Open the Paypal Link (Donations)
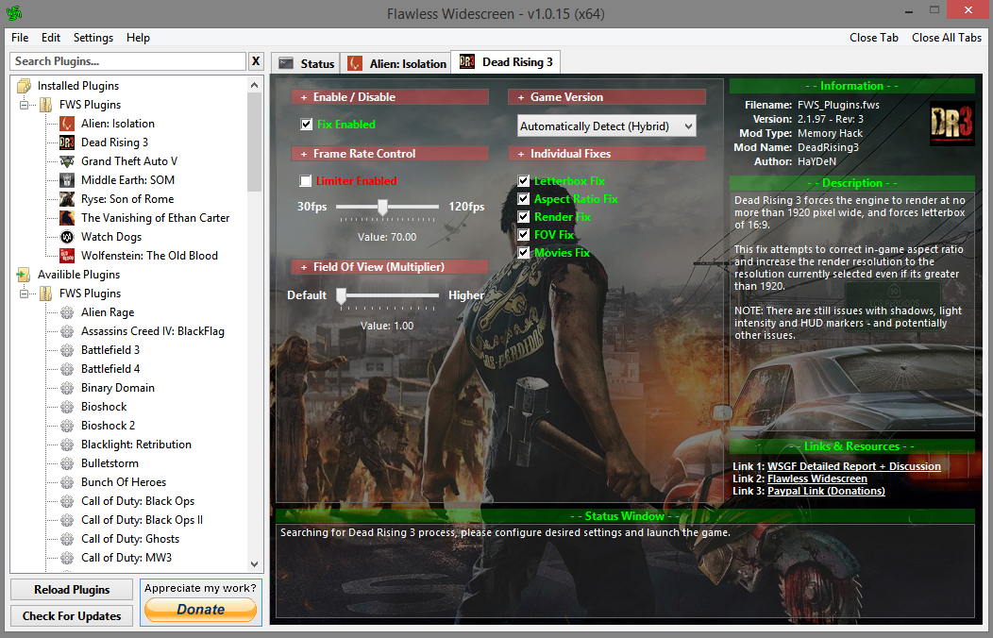 (x=826, y=491)
